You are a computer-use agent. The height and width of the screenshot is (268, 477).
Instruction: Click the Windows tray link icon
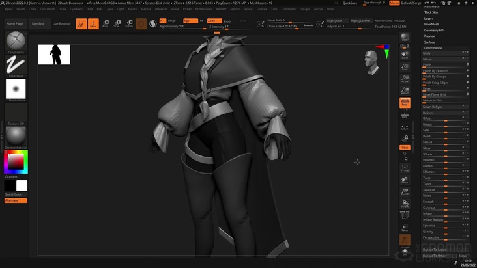[455, 263]
